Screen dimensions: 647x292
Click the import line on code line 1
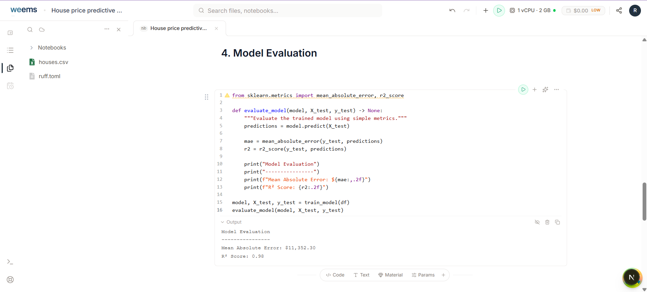pyautogui.click(x=318, y=95)
